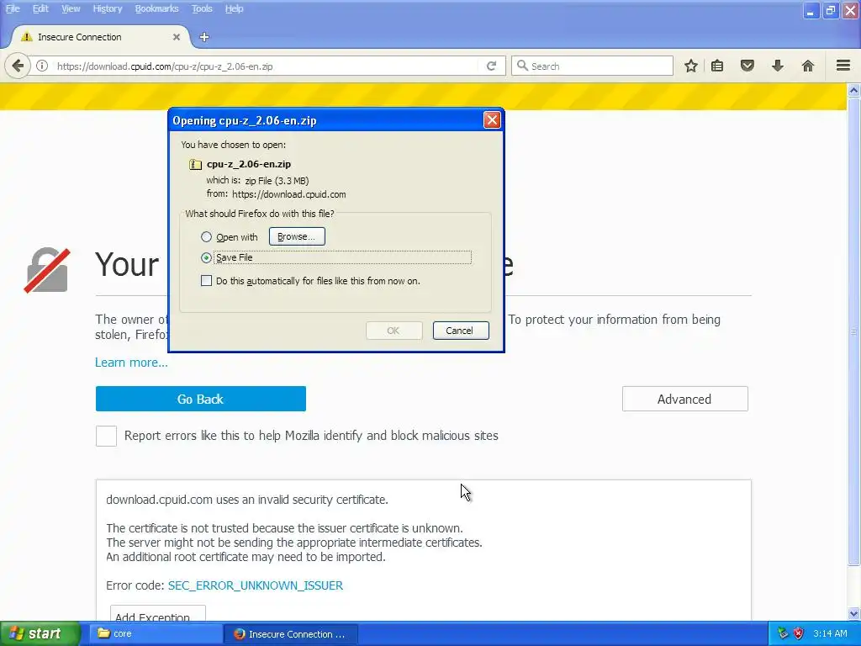The height and width of the screenshot is (646, 861).
Task: Select the Open with radio button
Action: click(207, 236)
